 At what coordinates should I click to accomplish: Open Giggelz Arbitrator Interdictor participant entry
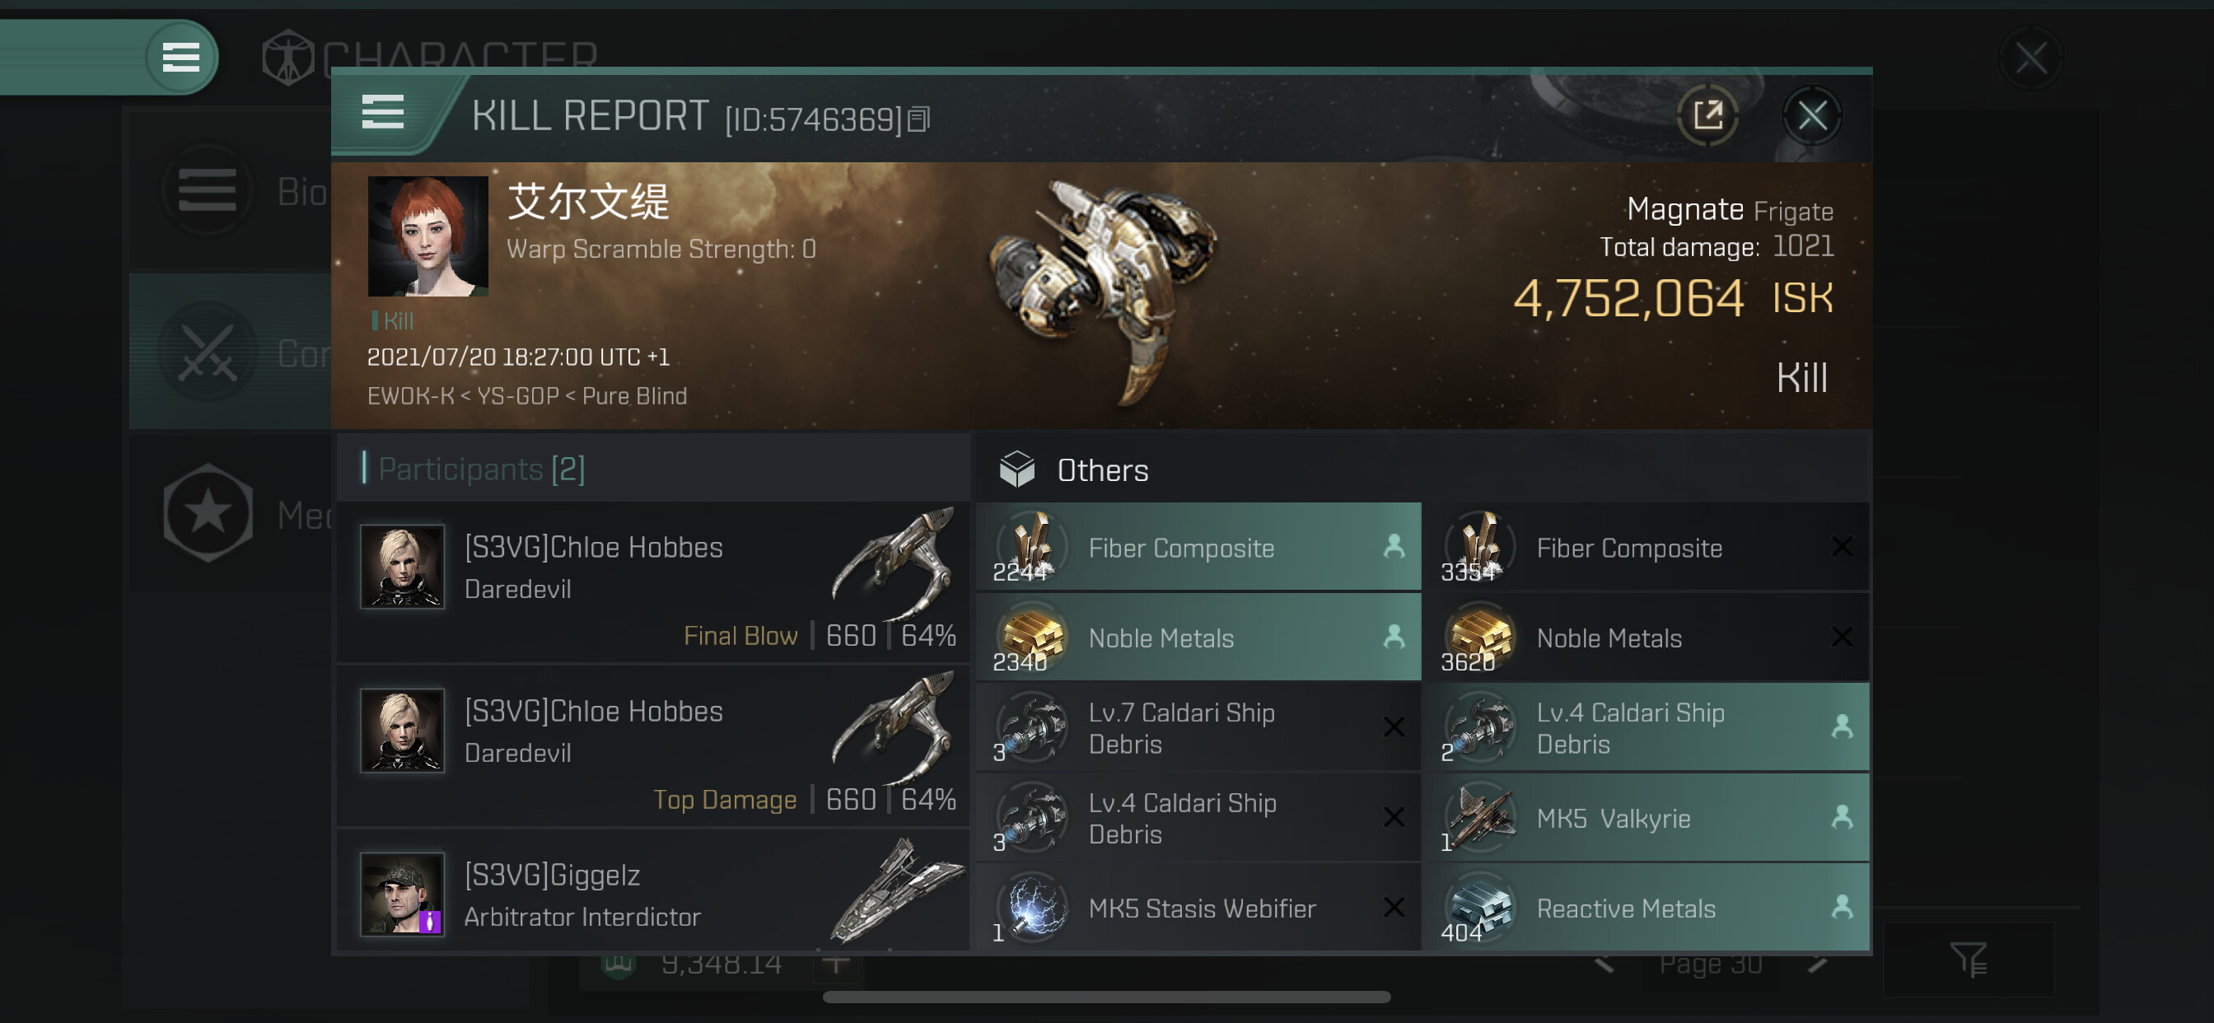pyautogui.click(x=655, y=894)
